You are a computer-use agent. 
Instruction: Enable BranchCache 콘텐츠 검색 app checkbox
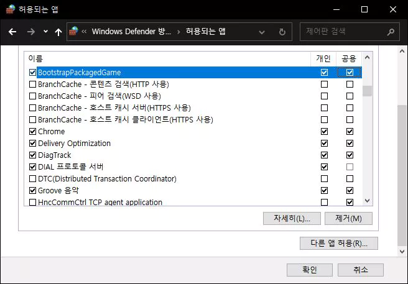32,85
